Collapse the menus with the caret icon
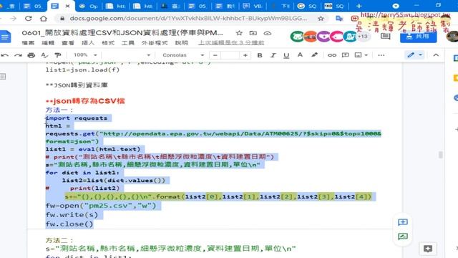 (436, 55)
